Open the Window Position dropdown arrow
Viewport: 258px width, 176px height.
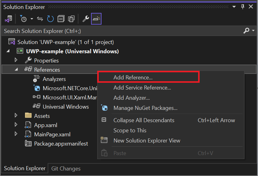235,7
